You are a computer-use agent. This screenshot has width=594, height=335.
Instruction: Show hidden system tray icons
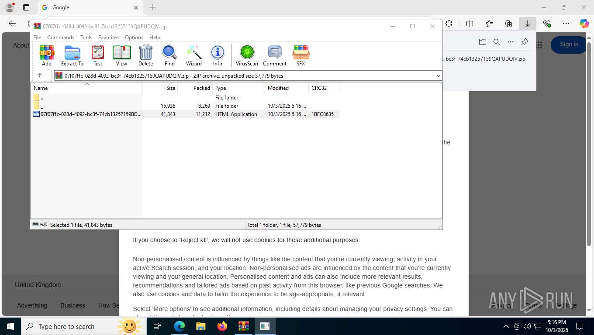click(506, 326)
